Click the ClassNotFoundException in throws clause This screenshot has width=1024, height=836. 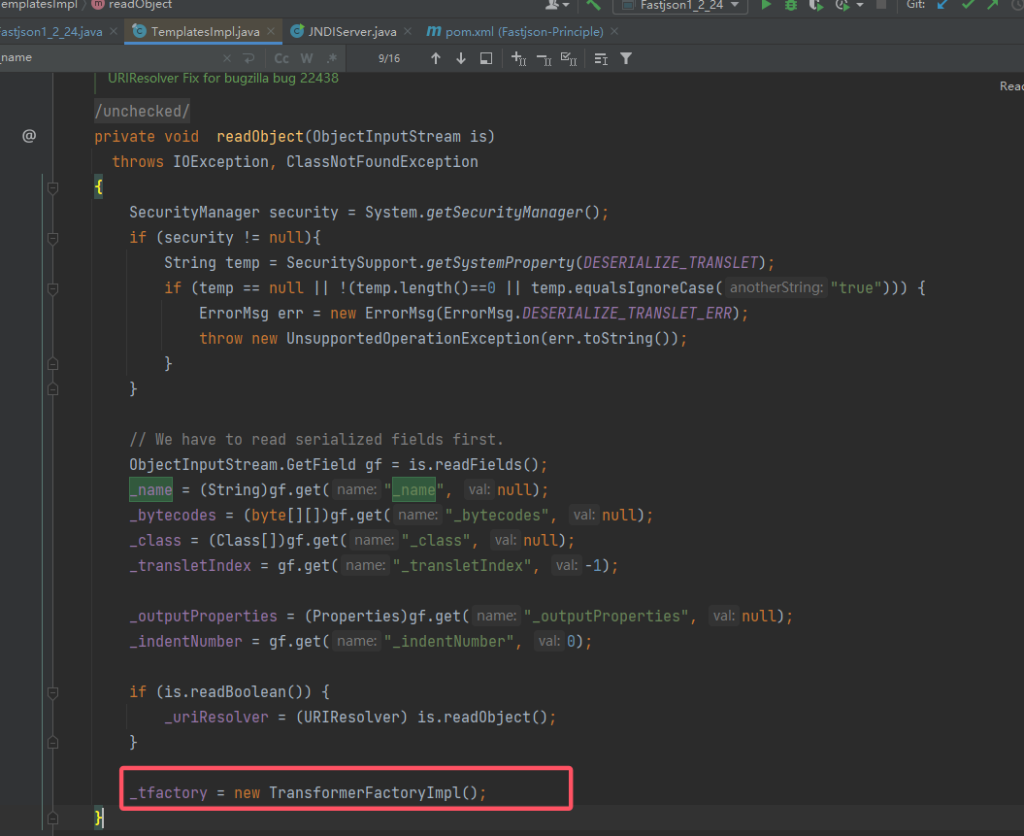coord(382,161)
